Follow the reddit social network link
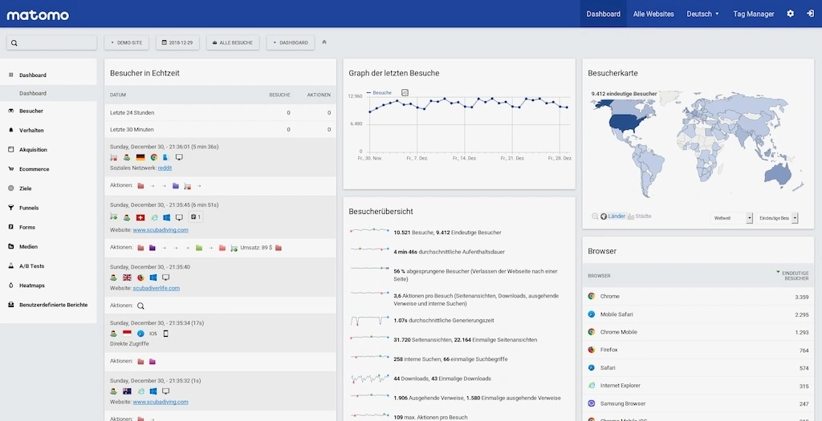 164,168
